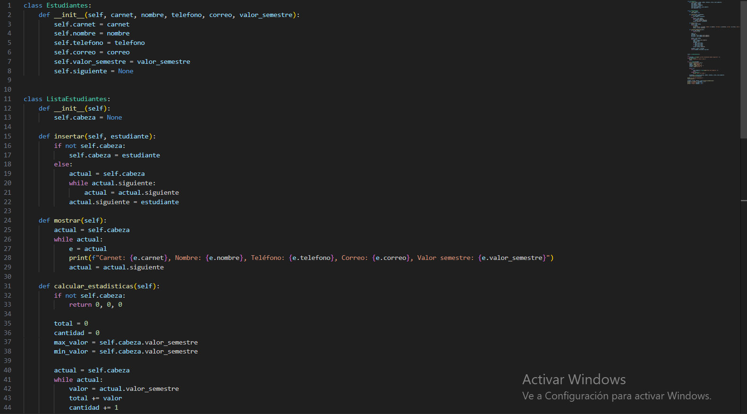The width and height of the screenshot is (747, 414).
Task: Click line number 1 in the gutter
Action: (x=9, y=5)
